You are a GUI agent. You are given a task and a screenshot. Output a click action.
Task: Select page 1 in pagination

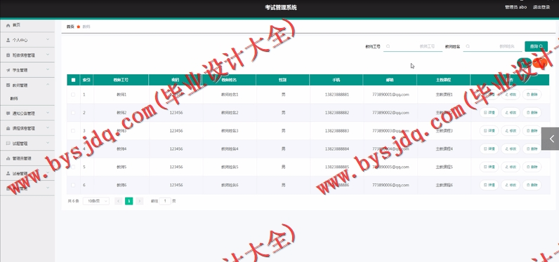(129, 201)
